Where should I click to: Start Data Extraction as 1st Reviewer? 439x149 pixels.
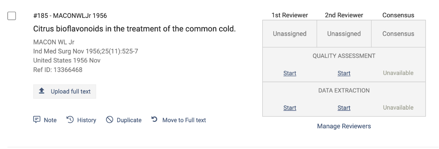pyautogui.click(x=290, y=107)
